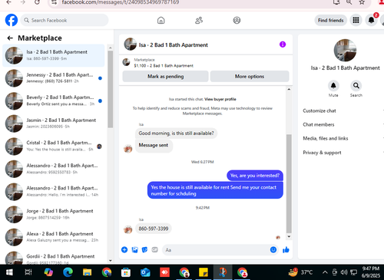
Task: Open the Alexa conversation
Action: coord(54,237)
